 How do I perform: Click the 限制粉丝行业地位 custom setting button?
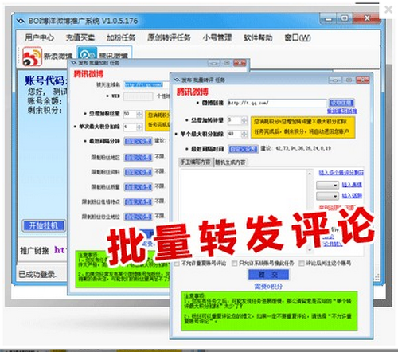139,217
